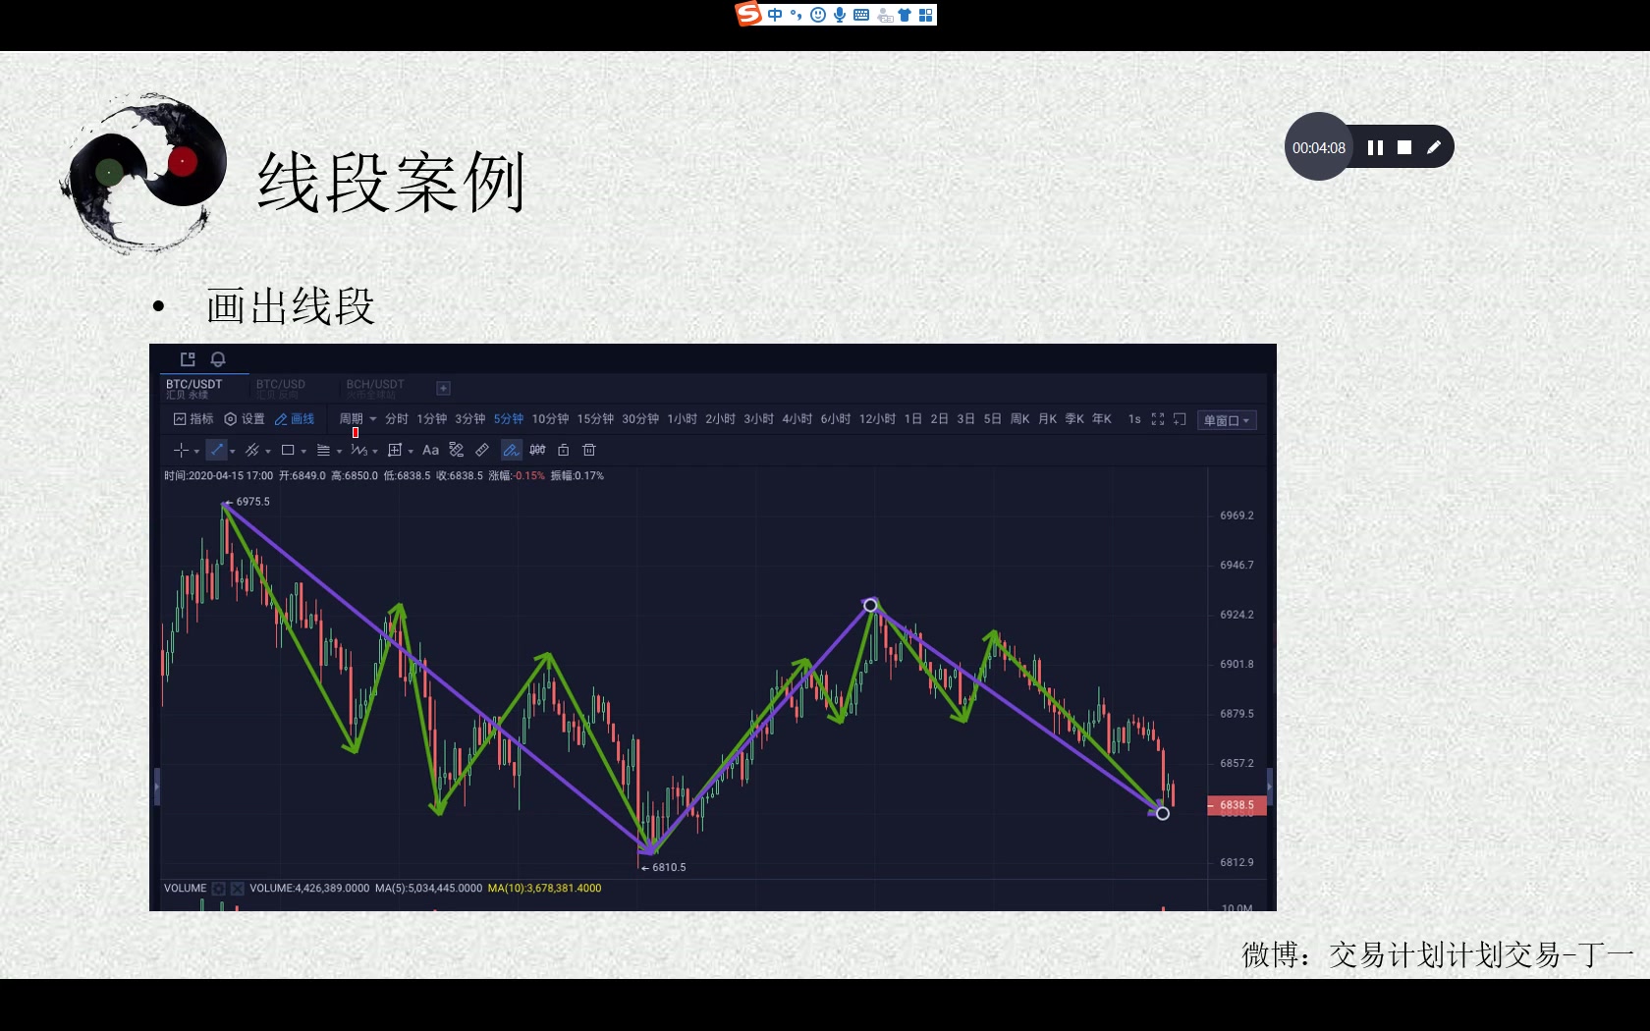Select the 1s one-second timeframe
Image resolution: width=1650 pixels, height=1031 pixels.
click(x=1134, y=419)
